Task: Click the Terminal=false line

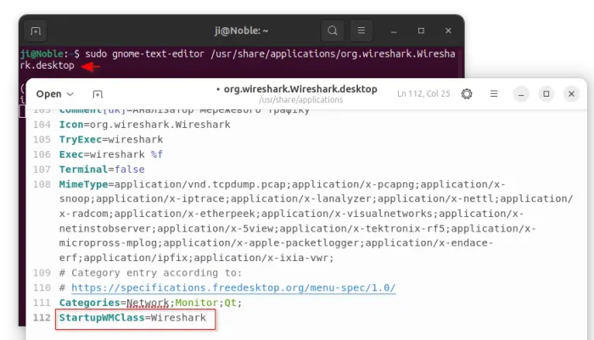Action: click(x=102, y=170)
